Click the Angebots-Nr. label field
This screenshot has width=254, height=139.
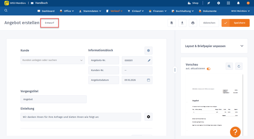(103, 60)
